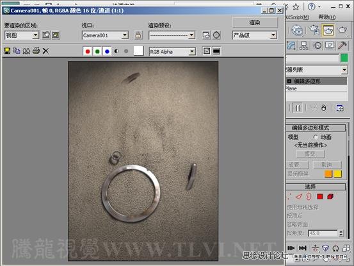Click the edit region icon
This screenshot has width=354, height=266.
[46, 35]
